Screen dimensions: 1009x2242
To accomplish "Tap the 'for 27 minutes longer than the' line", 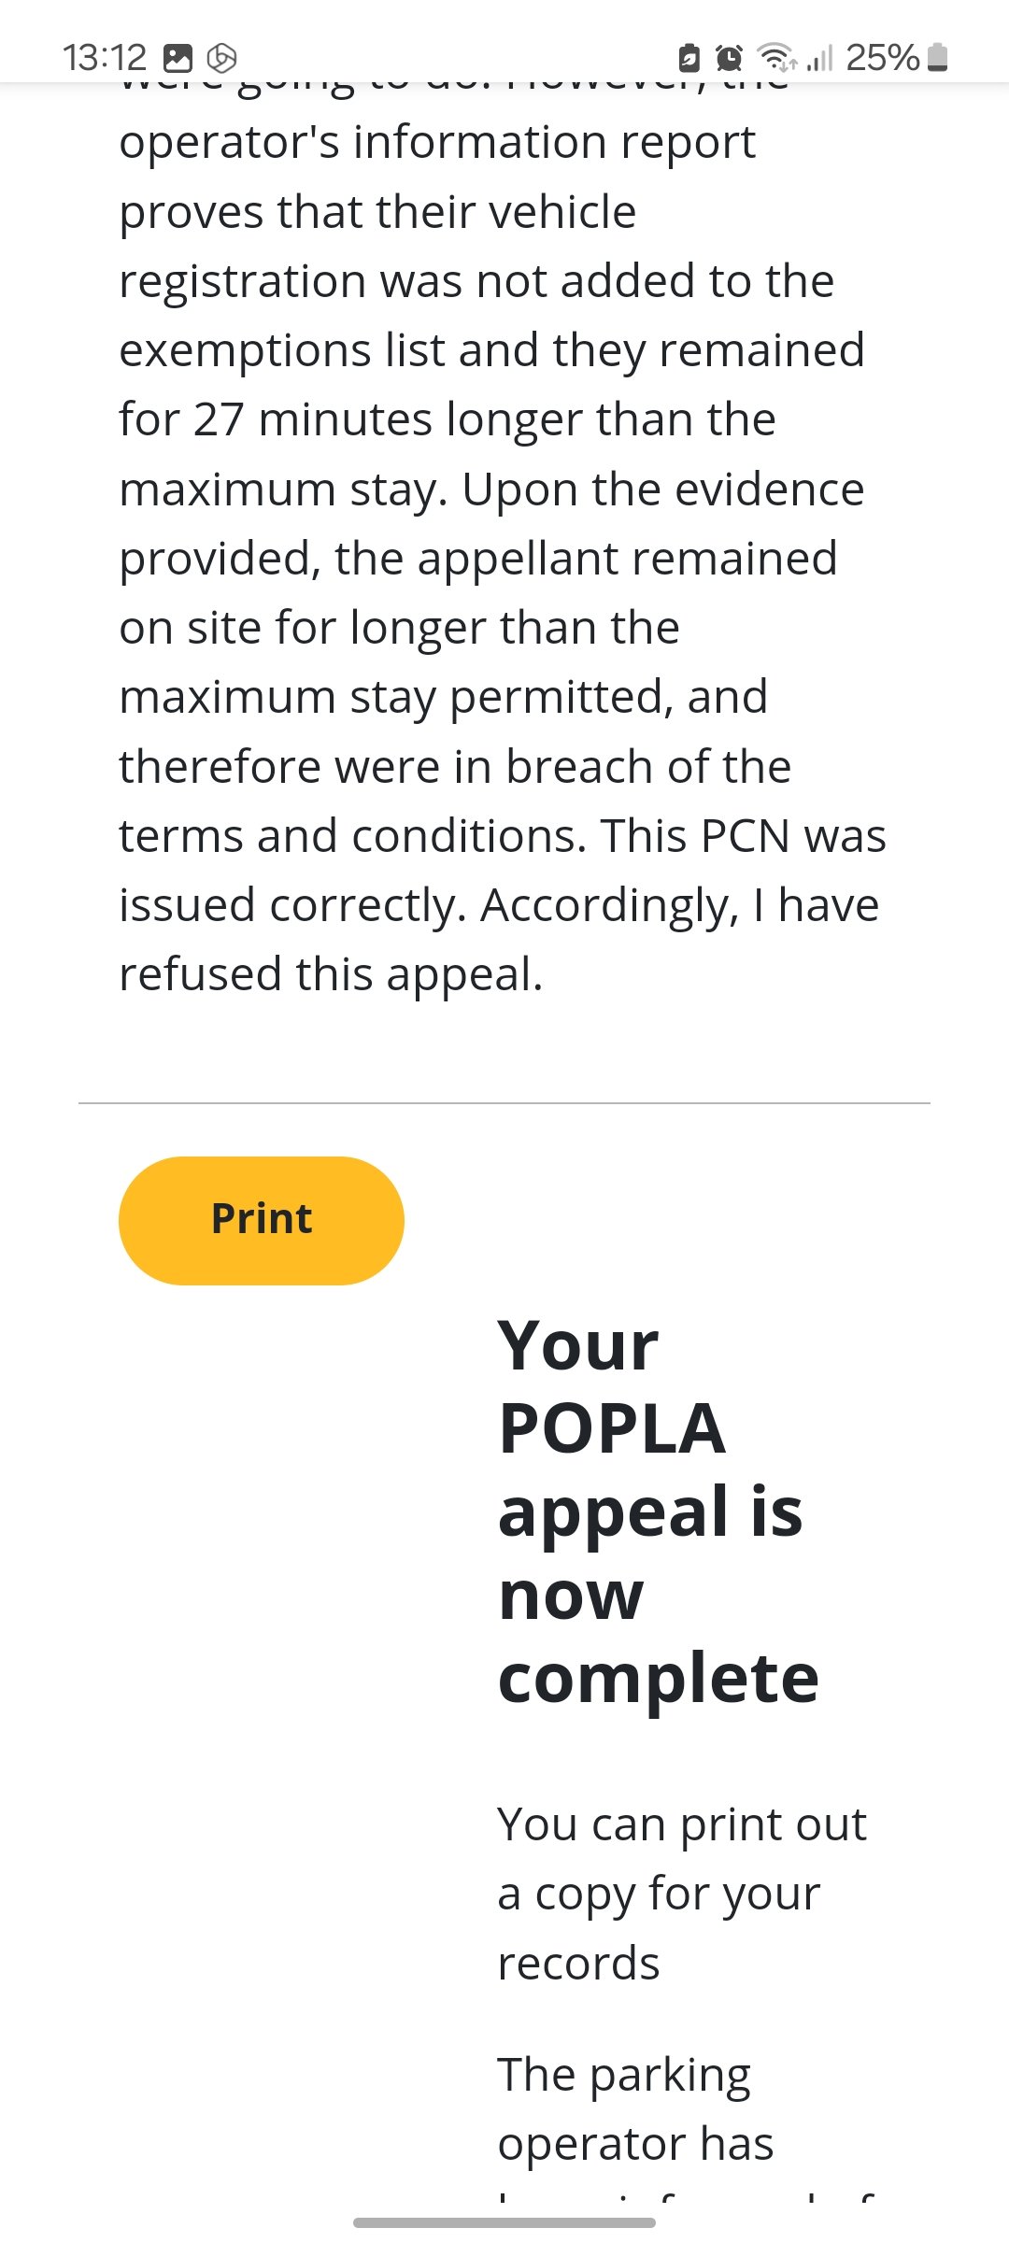I will tap(448, 419).
